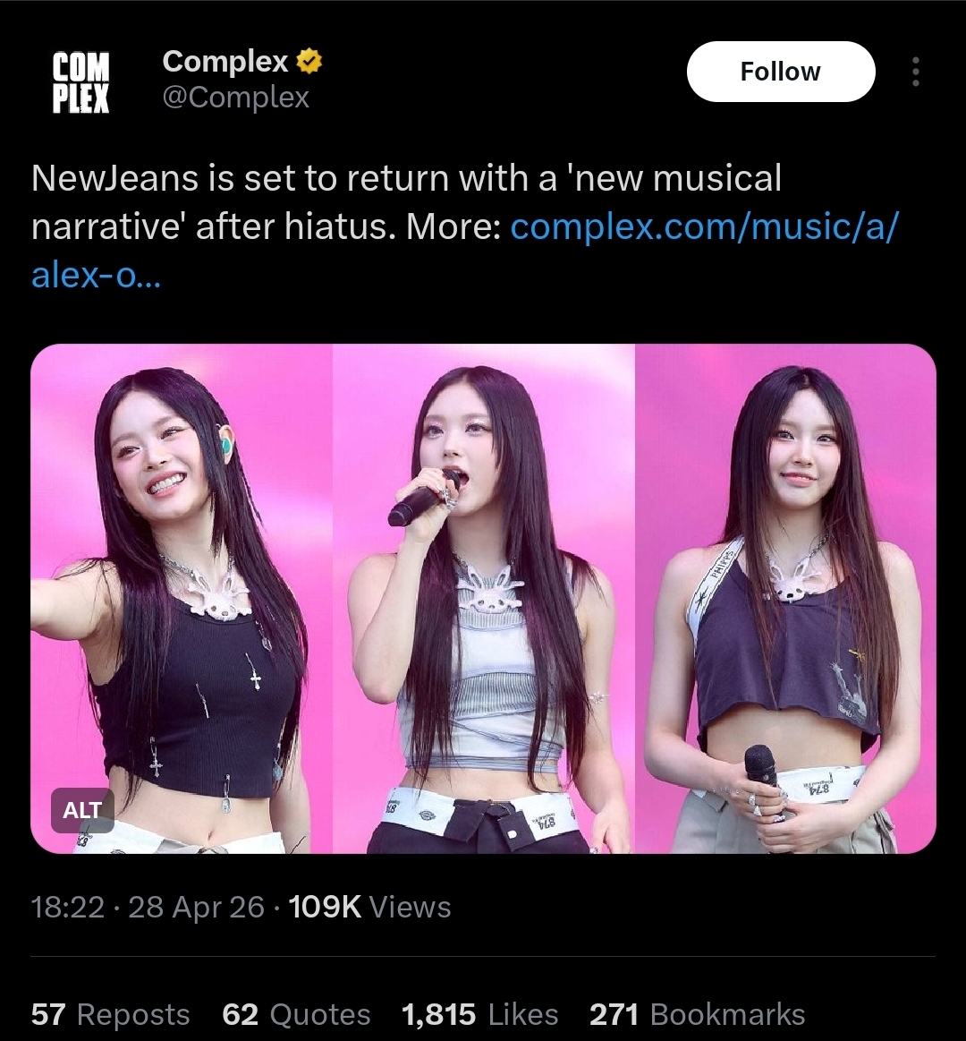
Task: Open the Complex logo profile picture
Action: [x=80, y=82]
